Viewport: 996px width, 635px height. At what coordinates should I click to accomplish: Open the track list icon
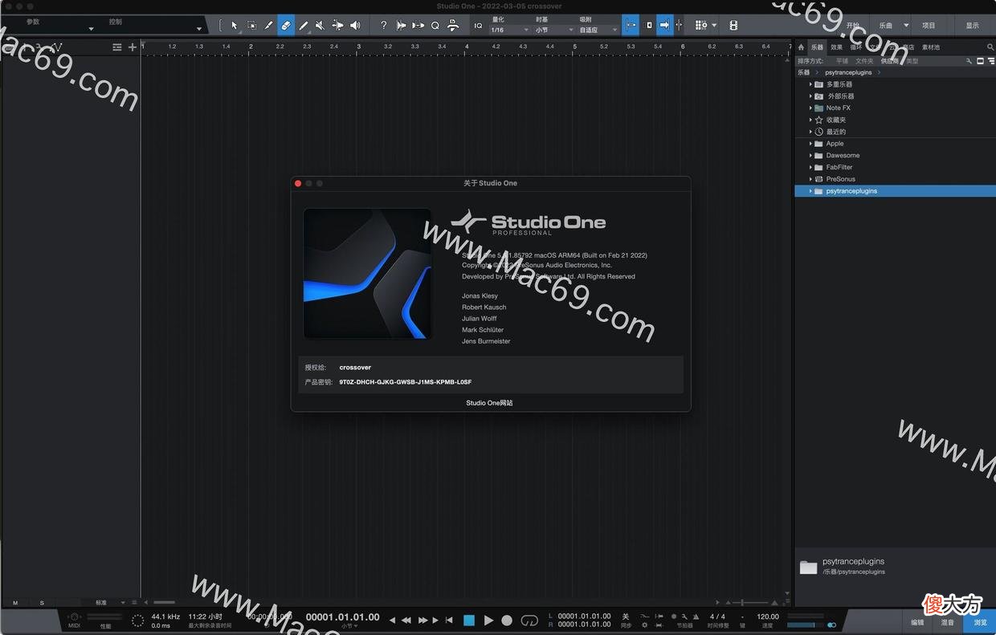click(117, 47)
